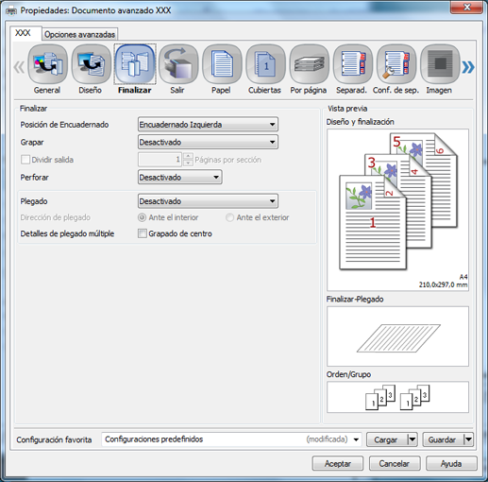This screenshot has height=482, width=488.
Task: Select the Separad. tab dividers icon
Action: click(353, 64)
